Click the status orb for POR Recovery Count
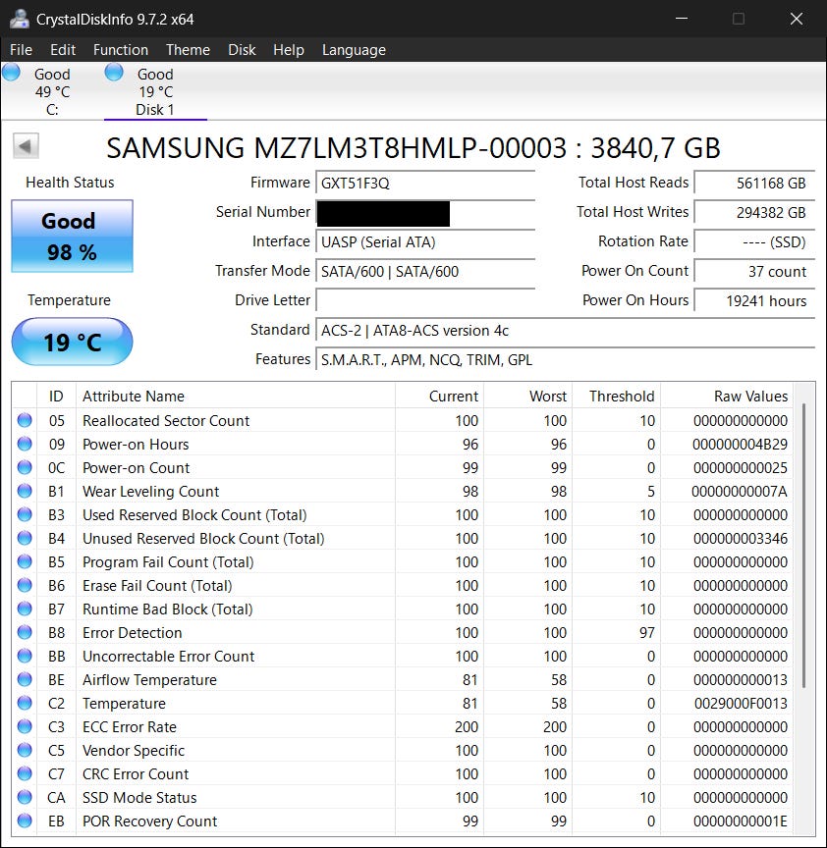This screenshot has height=848, width=827. [x=25, y=821]
